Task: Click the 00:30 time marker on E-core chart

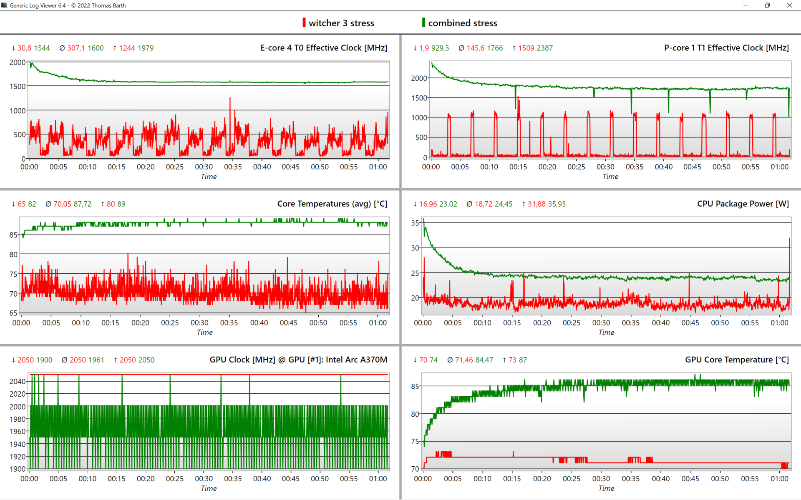Action: [204, 167]
